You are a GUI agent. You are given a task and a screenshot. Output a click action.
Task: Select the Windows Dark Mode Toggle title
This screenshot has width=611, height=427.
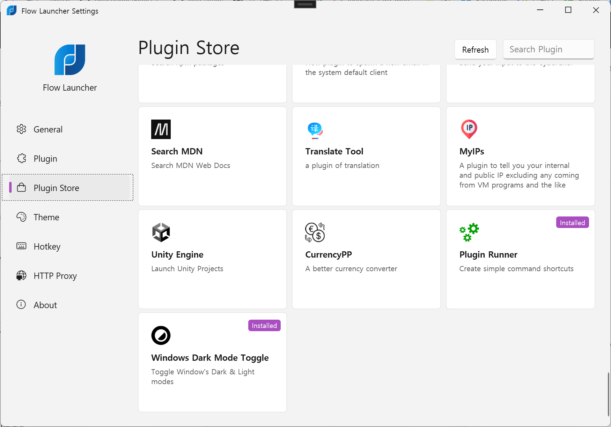[x=210, y=358]
